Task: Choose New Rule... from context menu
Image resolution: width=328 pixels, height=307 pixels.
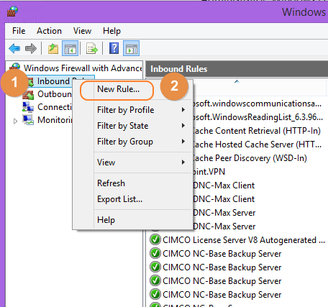Action: [118, 89]
